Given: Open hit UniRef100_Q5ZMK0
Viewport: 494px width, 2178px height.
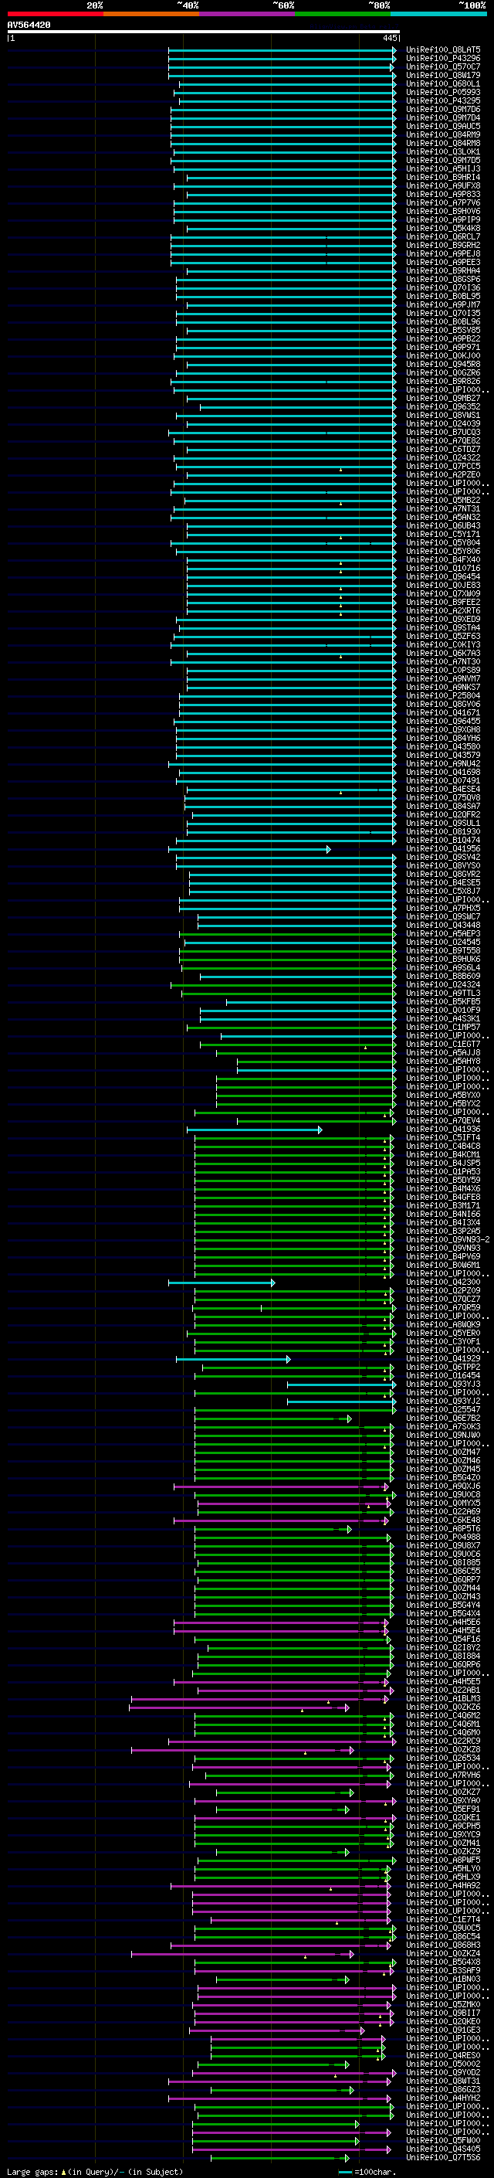Looking at the screenshot, I should click(x=443, y=2004).
